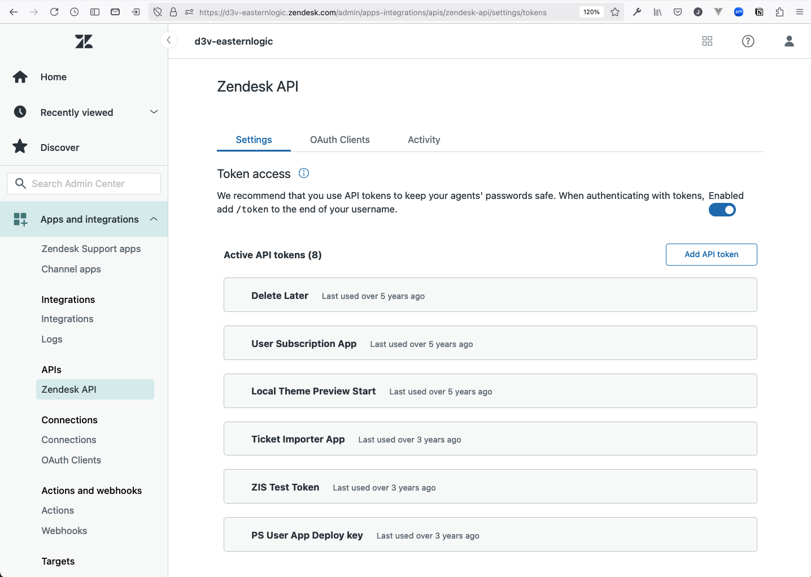
Task: Click the Zendesk logo in the sidebar
Action: coord(84,41)
